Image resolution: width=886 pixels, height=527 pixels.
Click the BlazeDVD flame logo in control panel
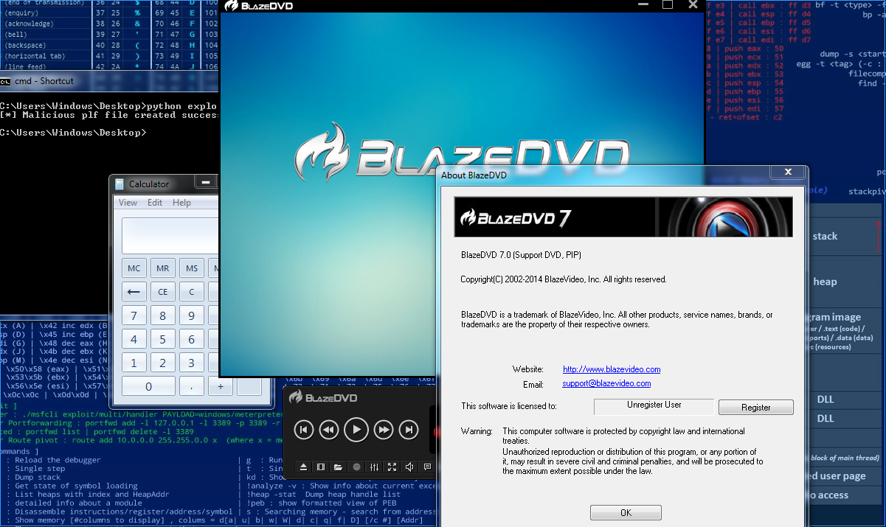point(296,397)
